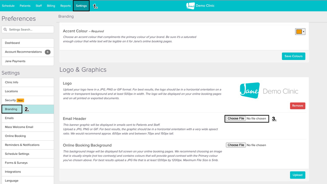Click the New badge beside Security
327x184 pixels.
[20, 100]
